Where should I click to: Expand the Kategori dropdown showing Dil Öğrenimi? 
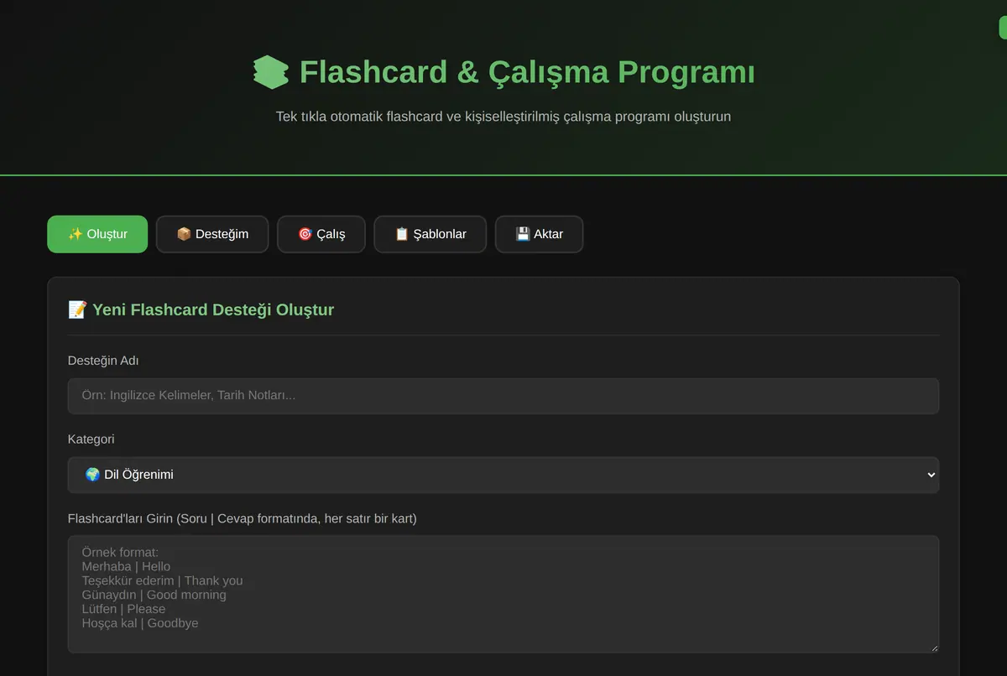tap(503, 475)
